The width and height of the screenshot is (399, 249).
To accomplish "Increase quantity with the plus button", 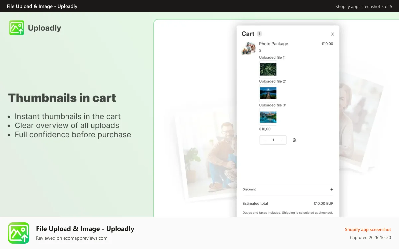I will coord(282,140).
